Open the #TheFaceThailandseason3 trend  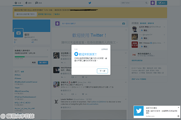tap(25, 97)
